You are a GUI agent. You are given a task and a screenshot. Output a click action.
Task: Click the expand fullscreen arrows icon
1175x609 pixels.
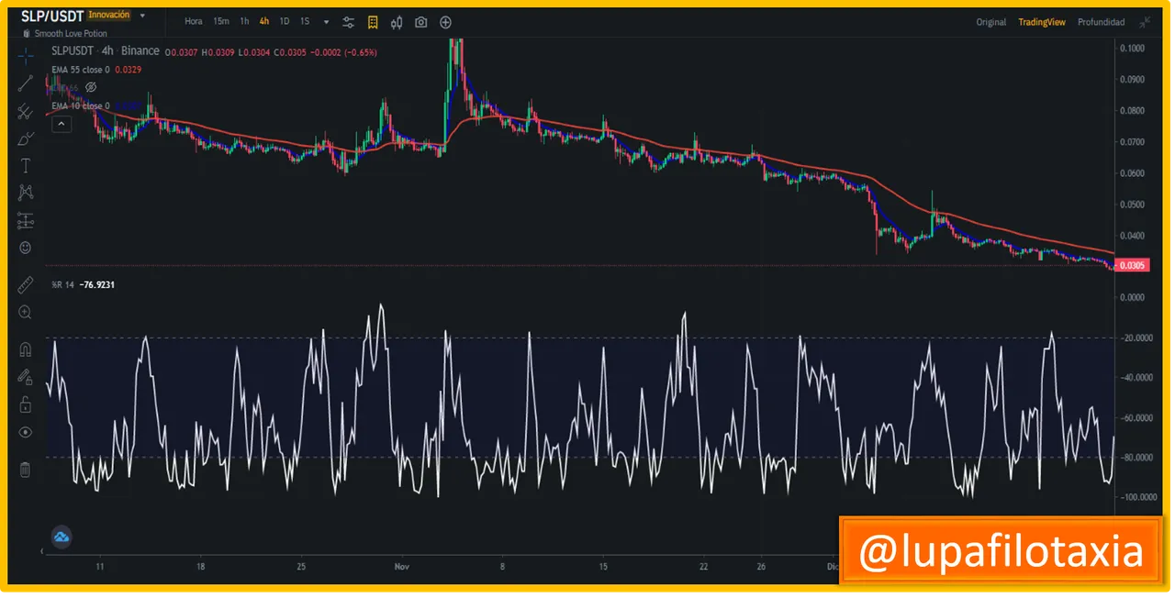point(1145,22)
